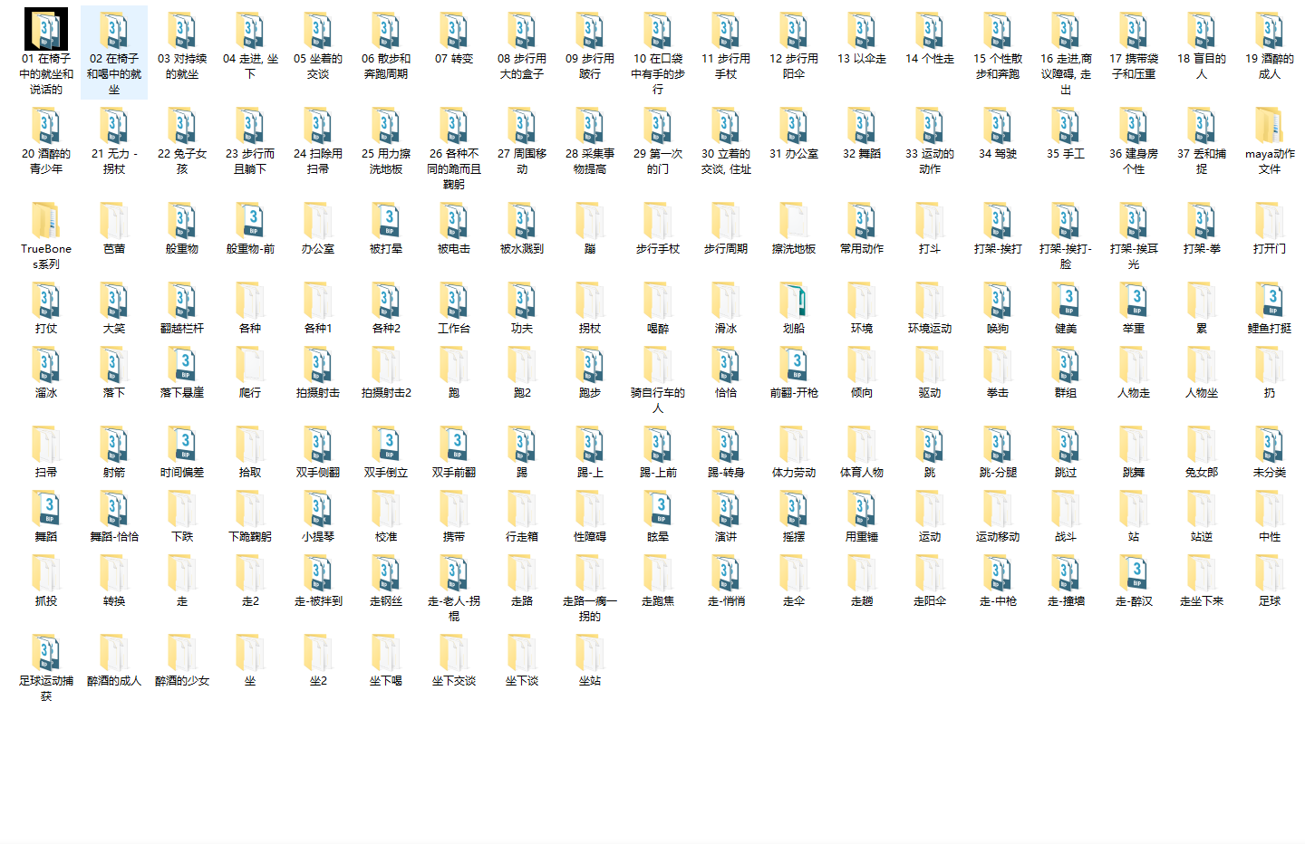Click the label "24 扫除用扫帚"
The image size is (1305, 844).
point(318,161)
